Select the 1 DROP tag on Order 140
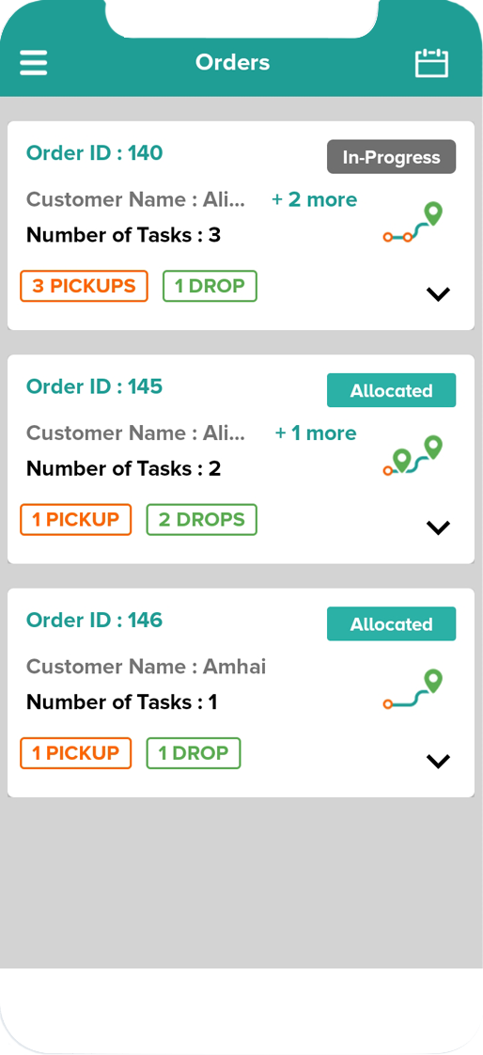This screenshot has height=1055, width=483. (x=210, y=286)
